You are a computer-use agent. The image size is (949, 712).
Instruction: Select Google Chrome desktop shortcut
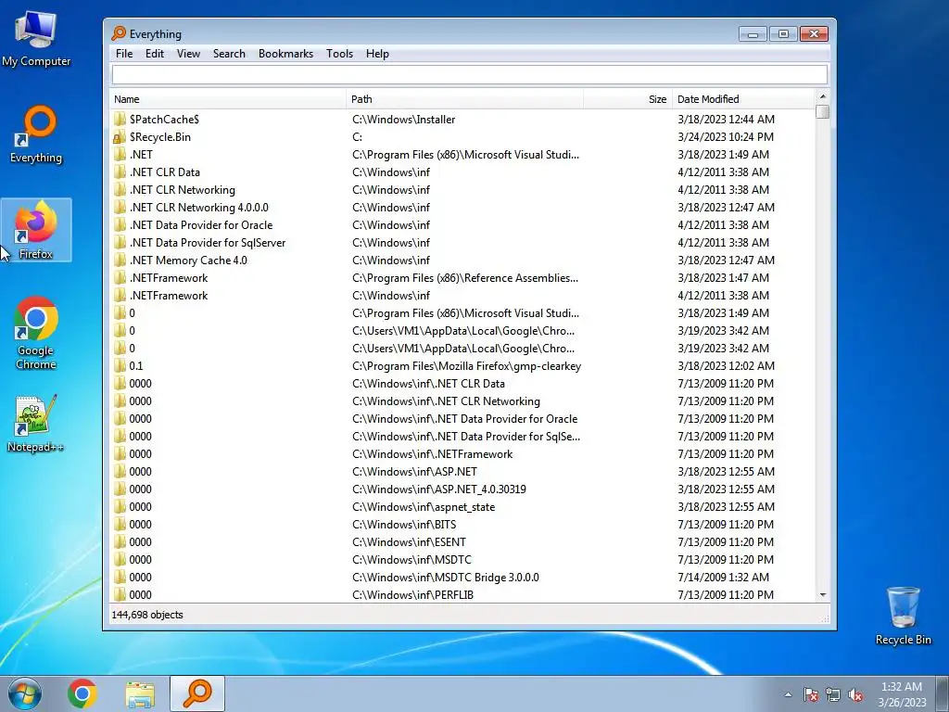pos(36,333)
